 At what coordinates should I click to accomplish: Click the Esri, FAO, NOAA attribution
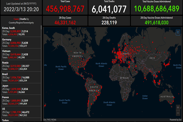pos(50,120)
